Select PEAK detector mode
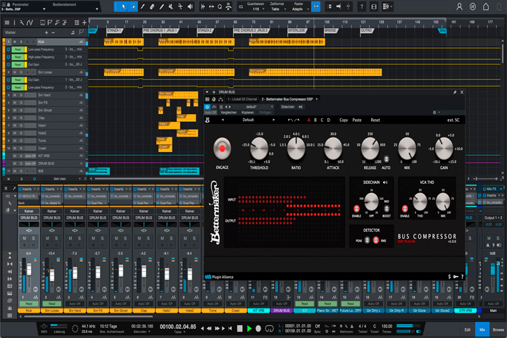 pos(367,240)
